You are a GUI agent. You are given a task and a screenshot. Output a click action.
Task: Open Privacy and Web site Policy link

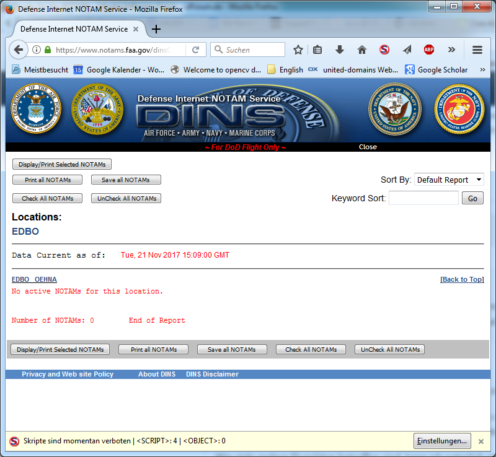coord(68,374)
